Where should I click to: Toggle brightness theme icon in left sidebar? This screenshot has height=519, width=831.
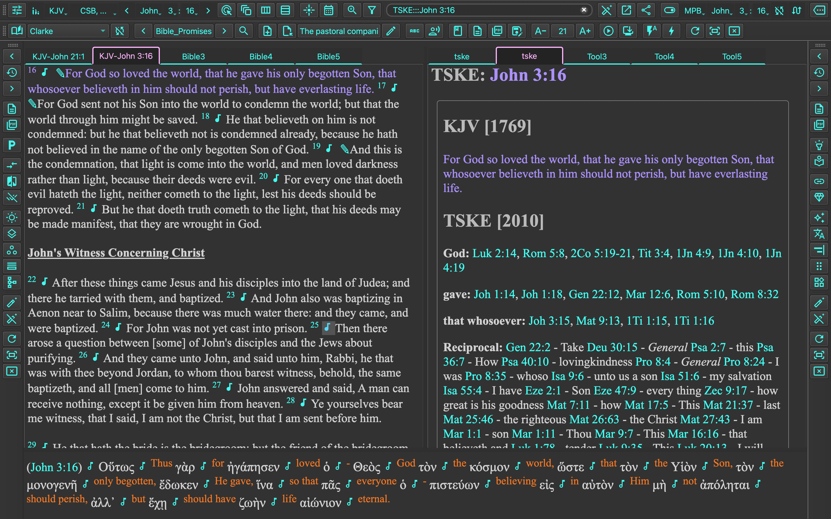[x=12, y=218]
